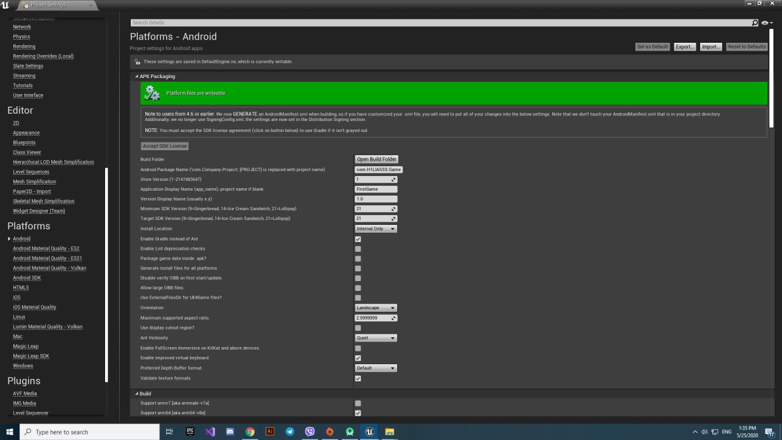Screen dimensions: 782x440
Task: Open Telegram from taskbar
Action: (x=290, y=431)
